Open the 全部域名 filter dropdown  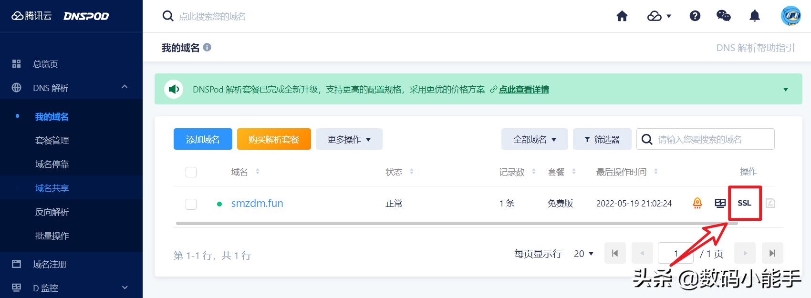click(x=534, y=139)
